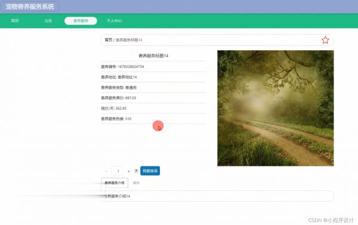The width and height of the screenshot is (358, 225).
Task: Favorite this service with the star icon
Action: [x=325, y=40]
